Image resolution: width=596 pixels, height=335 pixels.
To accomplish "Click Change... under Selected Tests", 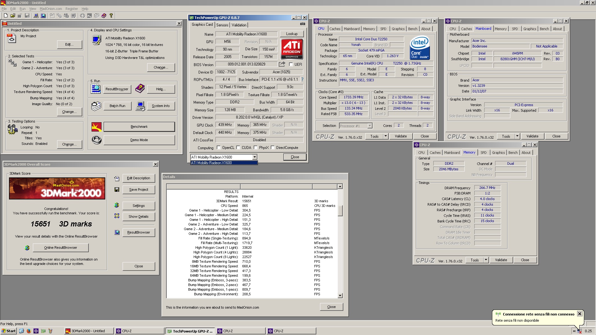I will pos(70,112).
